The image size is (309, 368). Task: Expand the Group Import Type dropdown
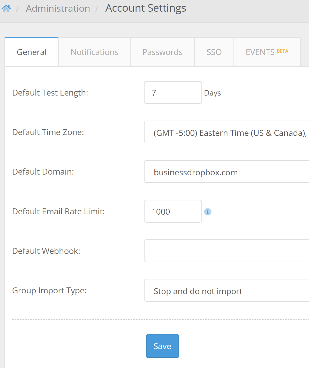226,291
